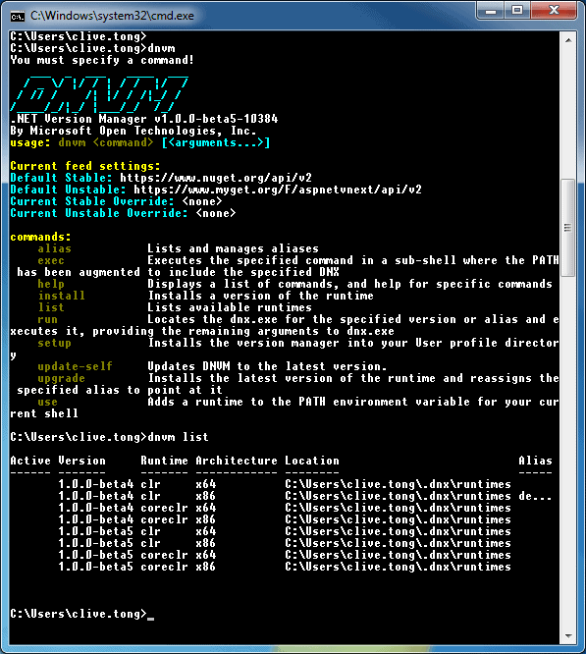
Task: Click the myget.org Default Unstable URL
Action: pos(278,190)
